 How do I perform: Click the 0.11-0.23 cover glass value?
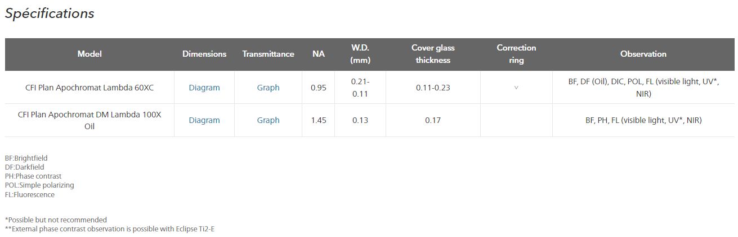coord(433,88)
